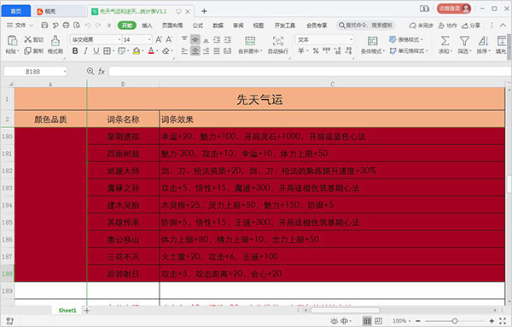The width and height of the screenshot is (512, 327).
Task: Toggle middle vertical alignment
Action: click(x=195, y=39)
